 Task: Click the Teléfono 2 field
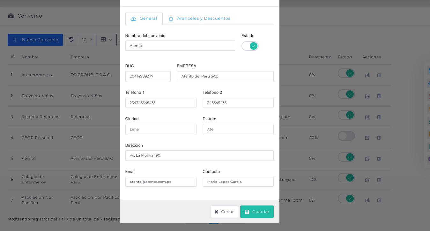(x=238, y=103)
